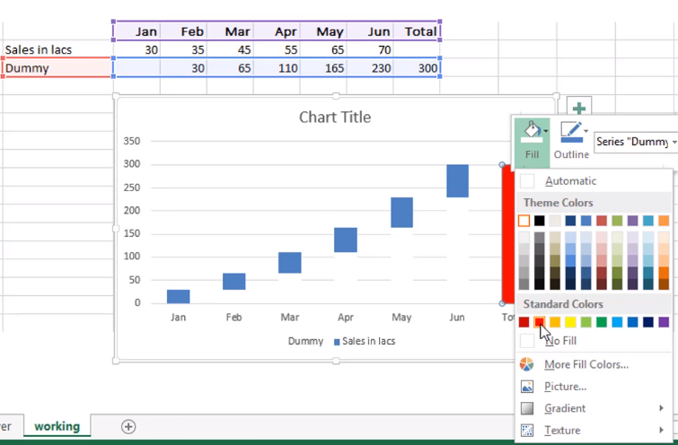Expand the Gradient submenu arrow
Screen dimensions: 678x445
(661, 408)
